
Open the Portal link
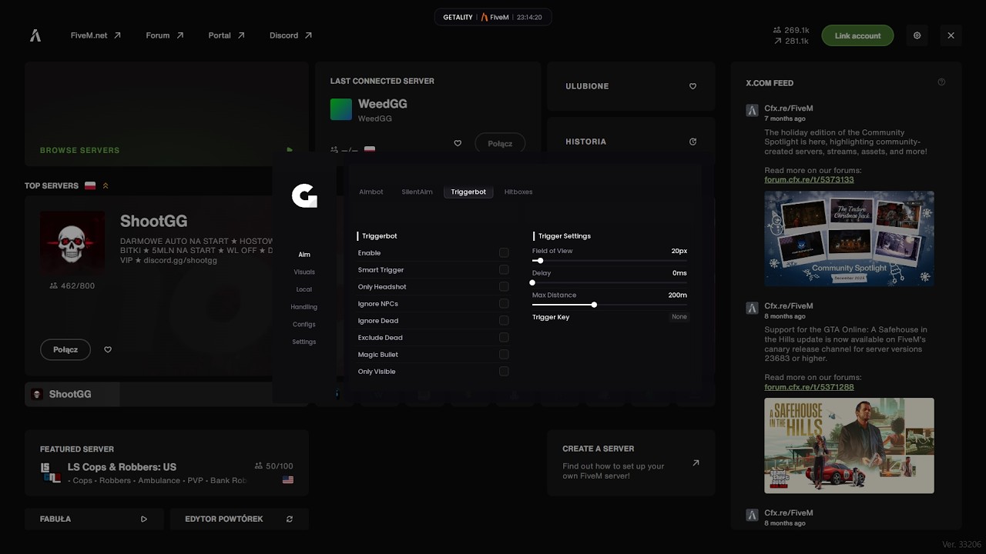pyautogui.click(x=226, y=35)
